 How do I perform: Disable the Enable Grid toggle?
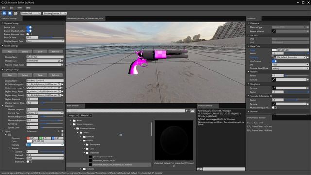pos(29,27)
